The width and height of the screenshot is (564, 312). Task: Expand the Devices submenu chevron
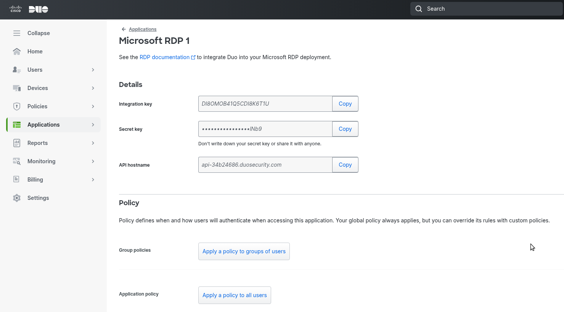[x=93, y=88]
